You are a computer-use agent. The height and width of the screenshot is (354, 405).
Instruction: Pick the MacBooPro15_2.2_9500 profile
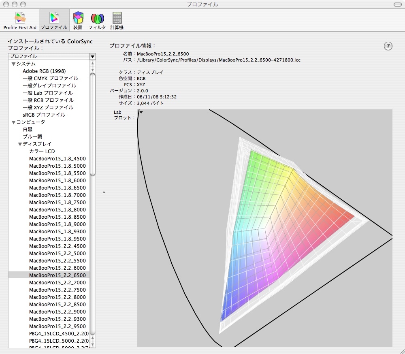pos(57,326)
